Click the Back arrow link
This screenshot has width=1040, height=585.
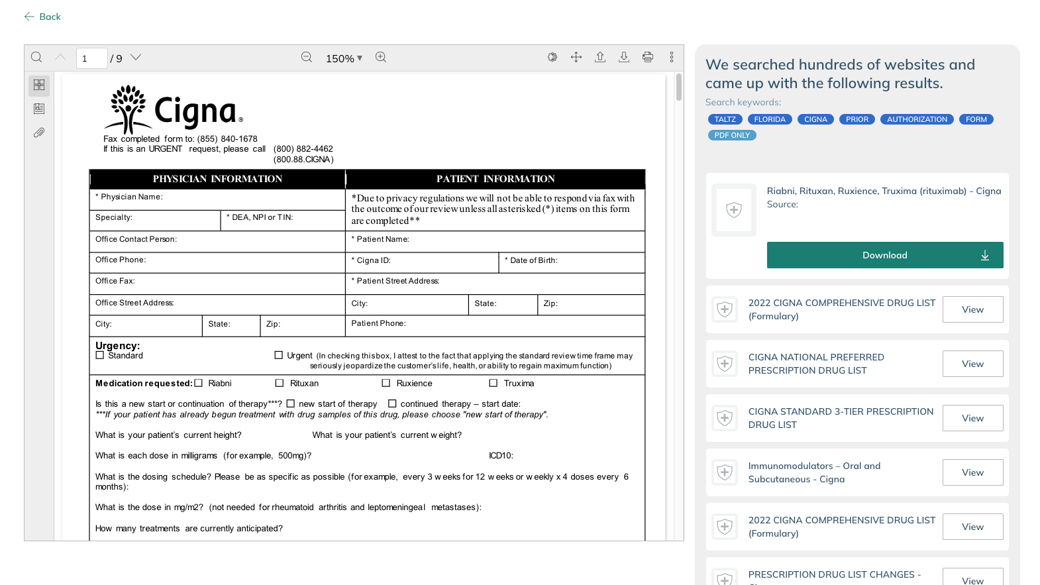[x=42, y=17]
